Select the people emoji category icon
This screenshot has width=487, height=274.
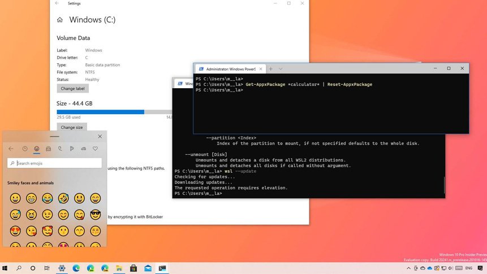point(49,149)
